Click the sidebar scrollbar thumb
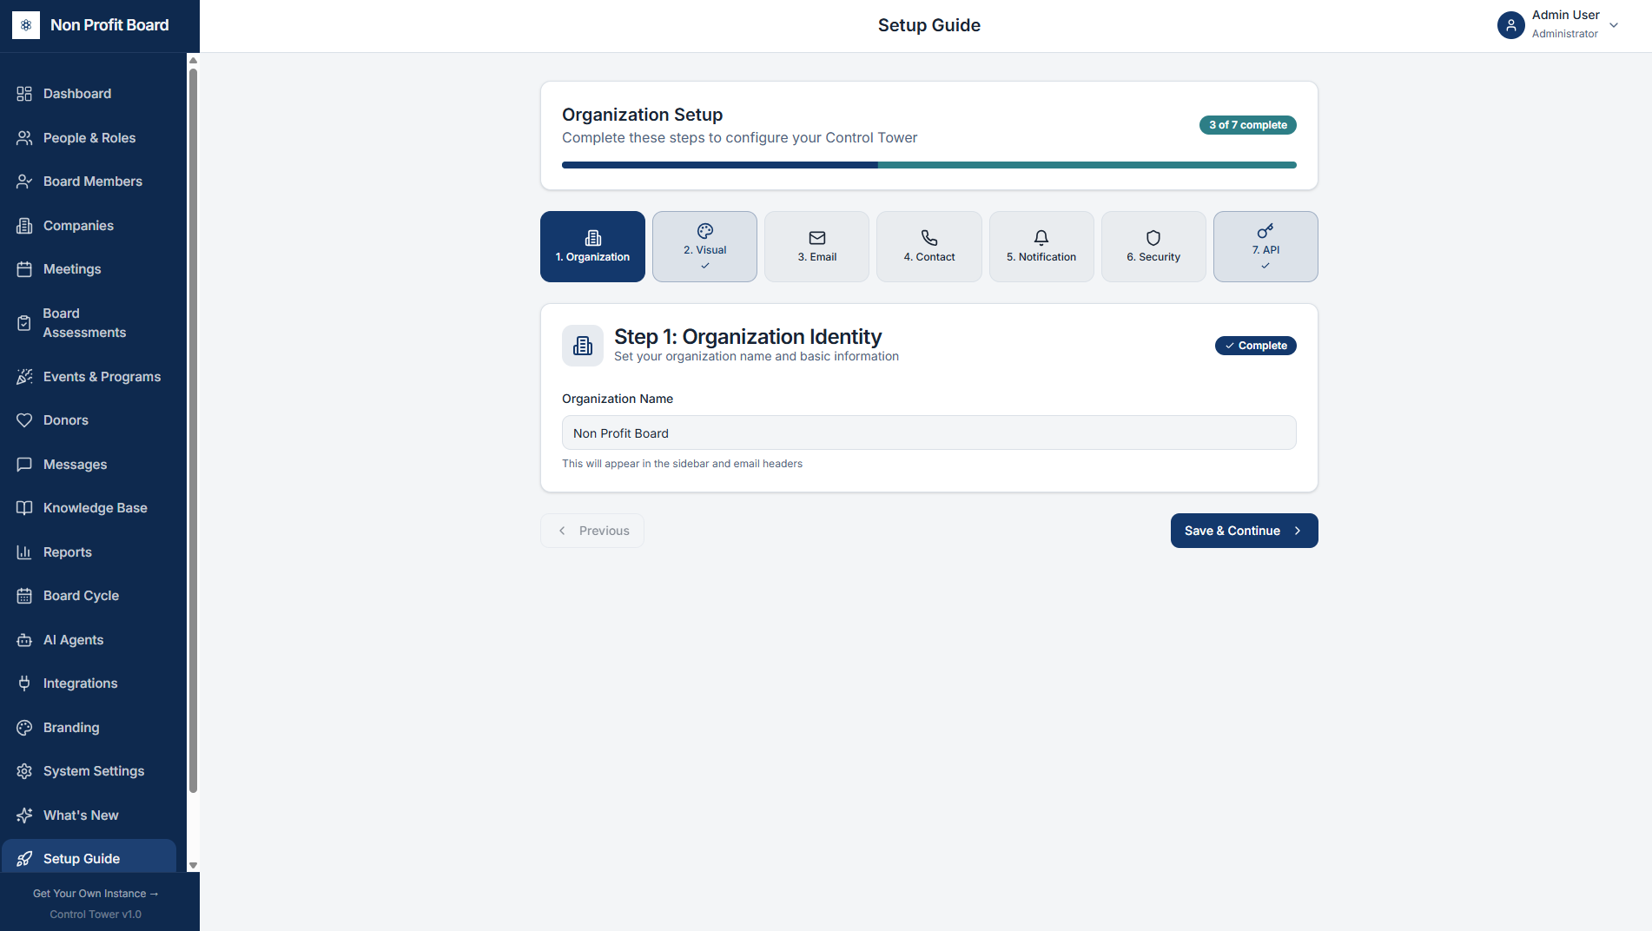Screen dimensions: 1652x931 193,430
